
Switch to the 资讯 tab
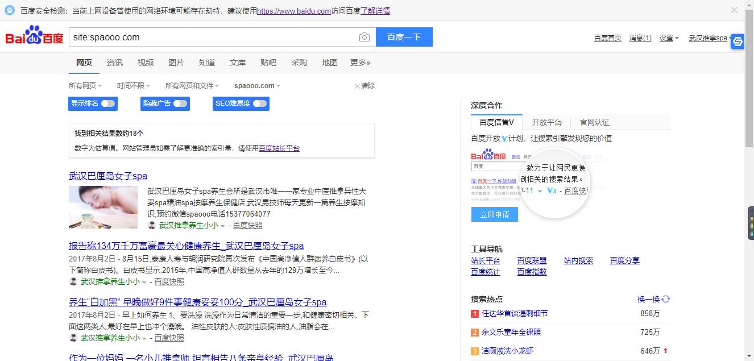coord(115,63)
